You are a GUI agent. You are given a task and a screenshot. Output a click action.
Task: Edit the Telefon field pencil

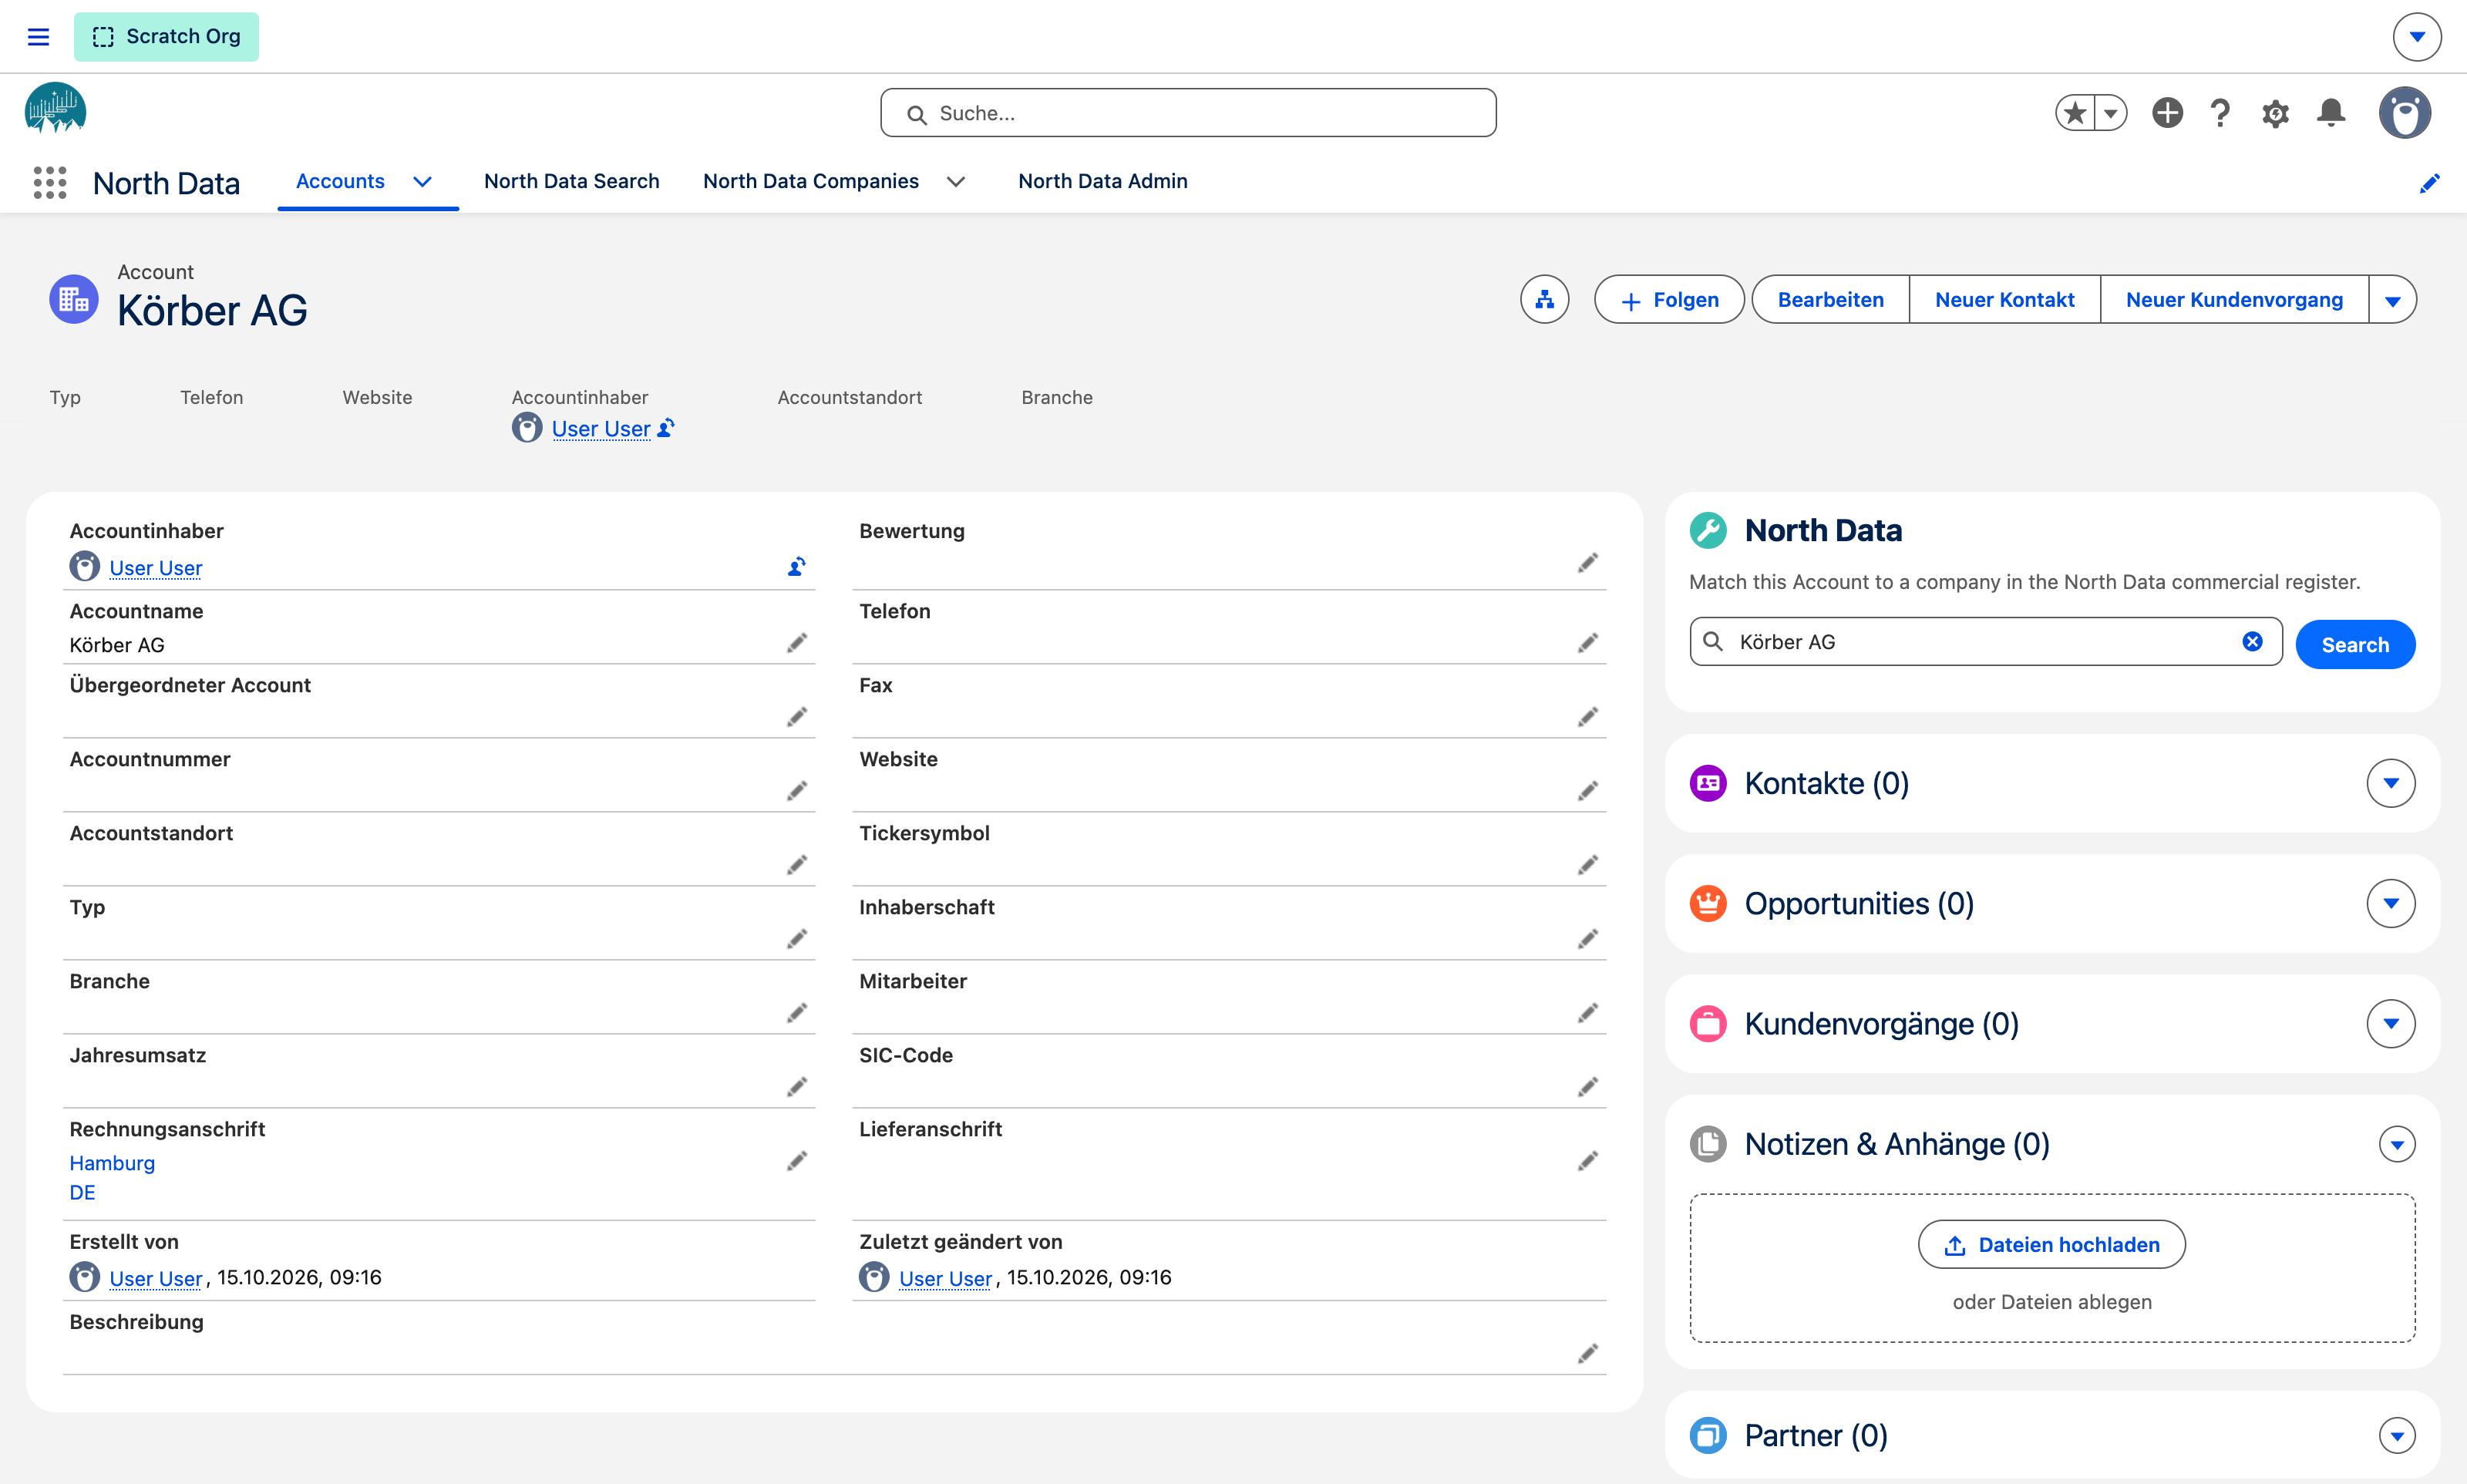click(x=1587, y=643)
